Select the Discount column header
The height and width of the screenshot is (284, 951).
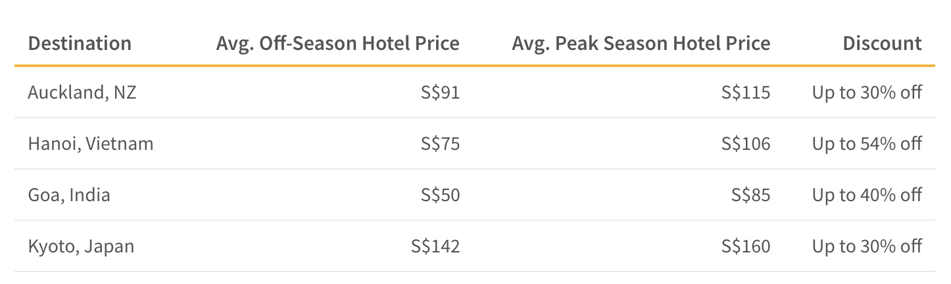pos(883,43)
